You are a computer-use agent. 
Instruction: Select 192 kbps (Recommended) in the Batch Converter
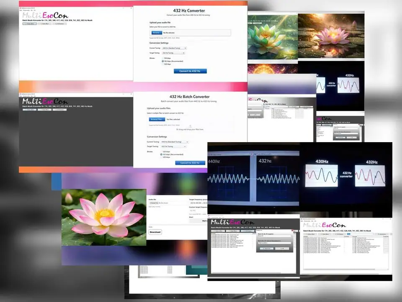click(x=162, y=154)
